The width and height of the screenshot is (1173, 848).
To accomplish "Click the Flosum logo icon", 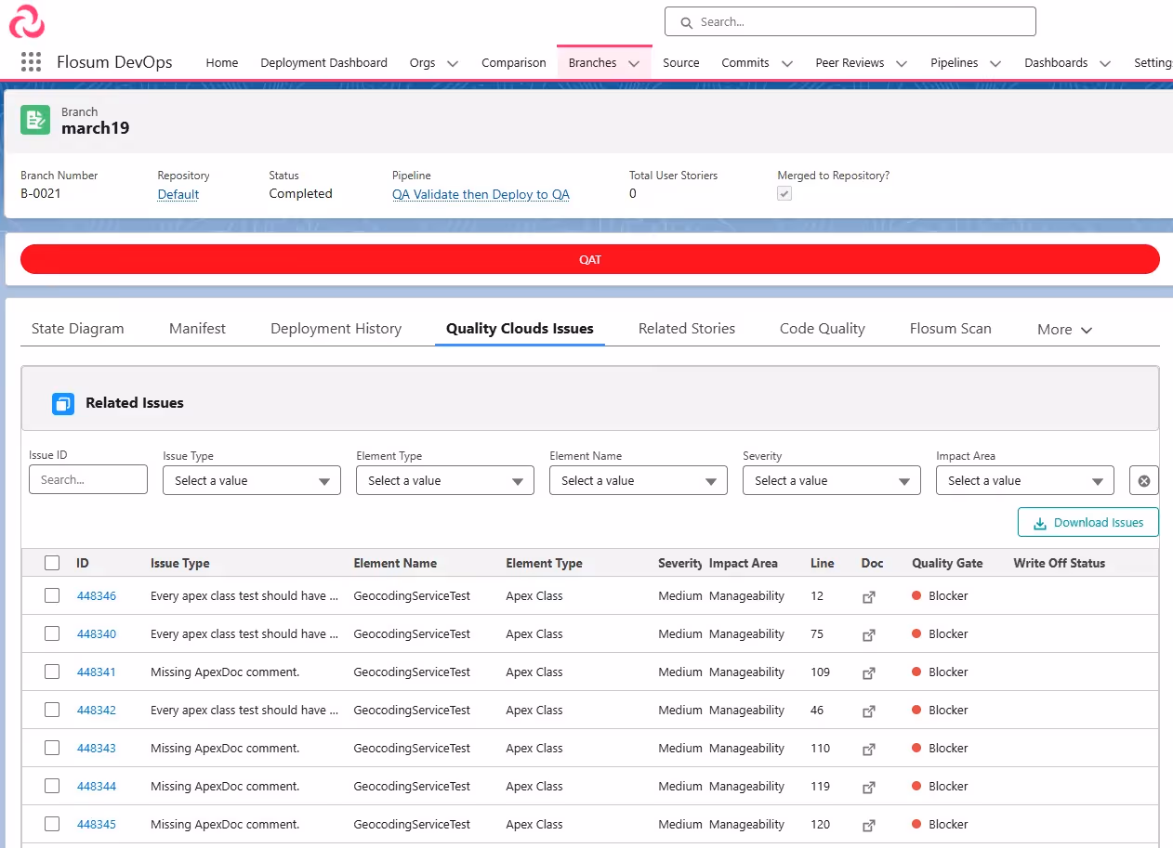I will (x=27, y=21).
